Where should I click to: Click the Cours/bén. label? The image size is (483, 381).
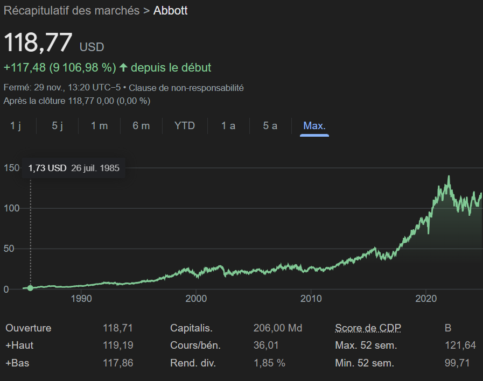click(195, 345)
